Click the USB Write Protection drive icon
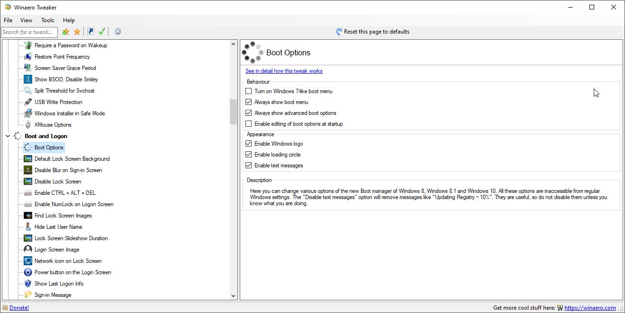625x313 pixels. (x=28, y=102)
